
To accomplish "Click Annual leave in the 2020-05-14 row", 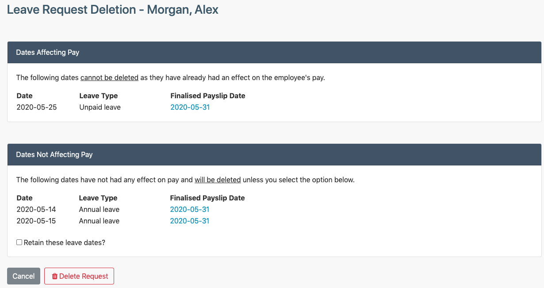I will (x=99, y=209).
